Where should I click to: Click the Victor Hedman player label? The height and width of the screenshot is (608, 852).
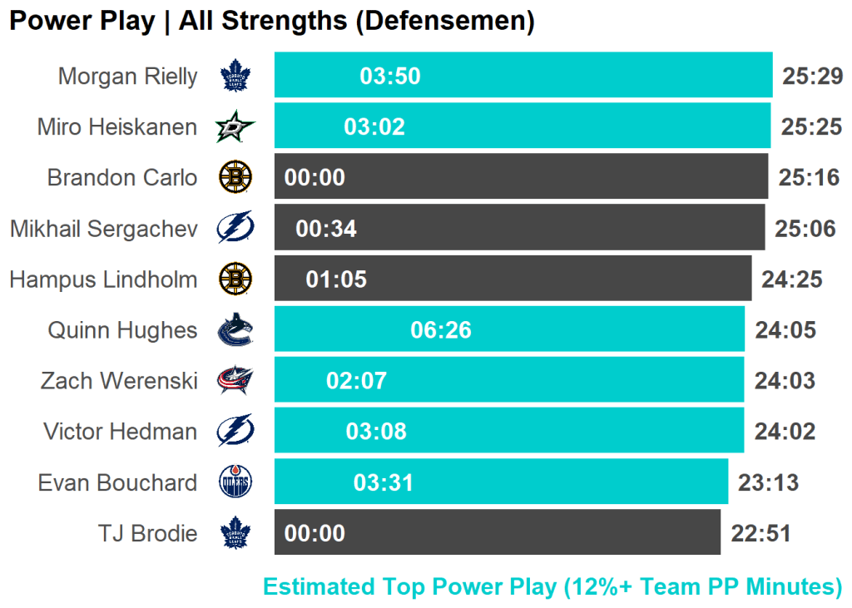pos(121,432)
